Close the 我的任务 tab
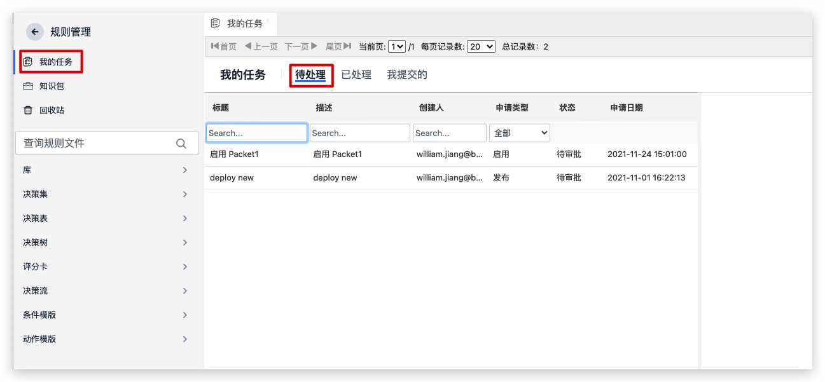 coord(268,20)
